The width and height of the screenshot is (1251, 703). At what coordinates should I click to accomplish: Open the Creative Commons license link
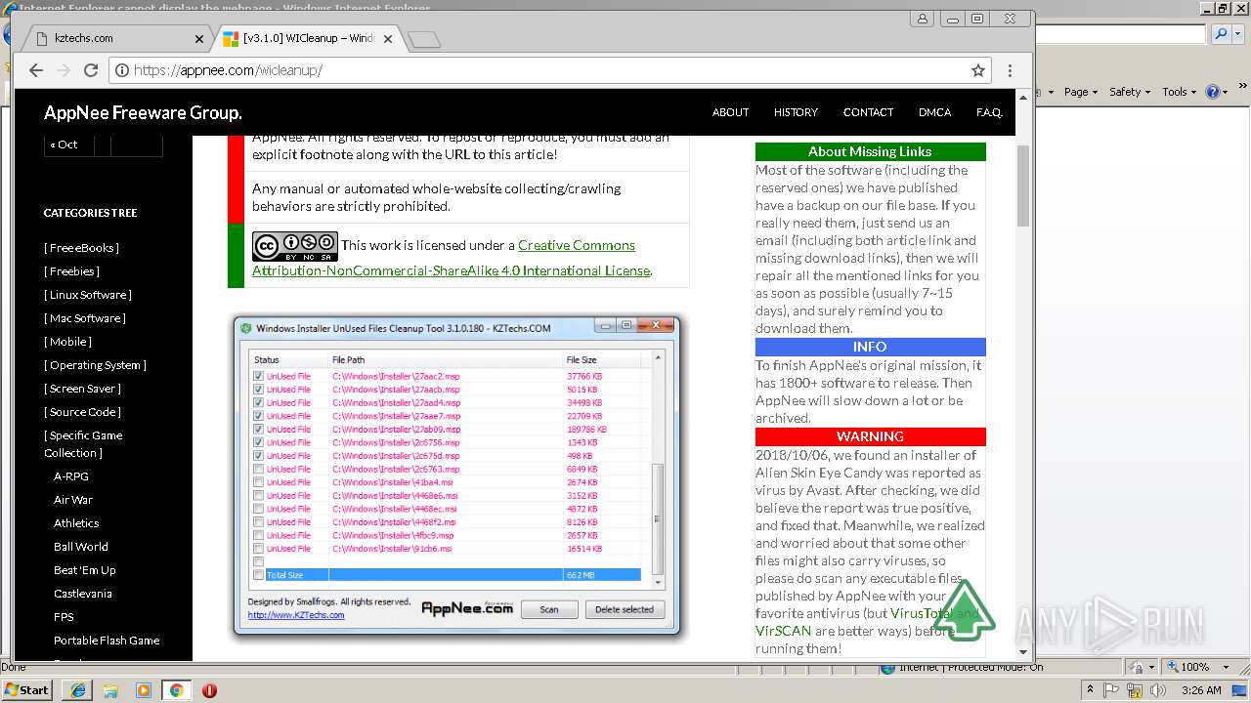[452, 258]
